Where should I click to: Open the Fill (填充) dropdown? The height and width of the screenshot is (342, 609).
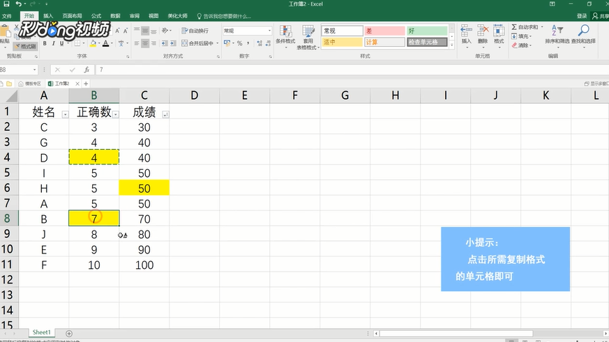tap(522, 36)
